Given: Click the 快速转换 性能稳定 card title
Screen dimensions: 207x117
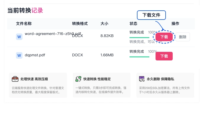Looking at the screenshot, I should pyautogui.click(x=97, y=79).
